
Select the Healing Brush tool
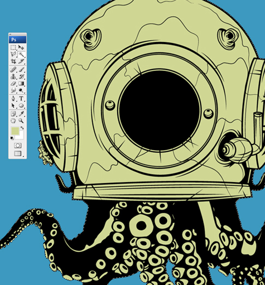13,70
